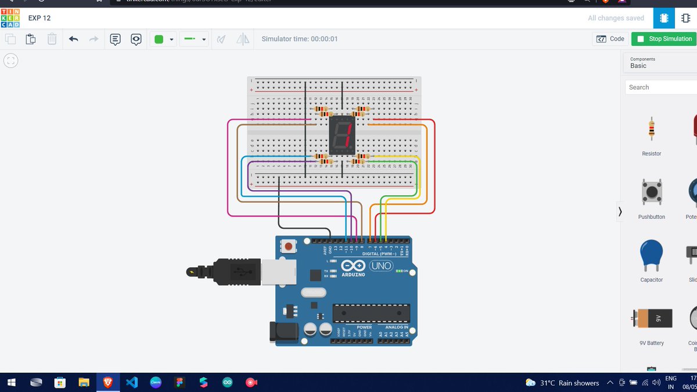Open the Components Basic dropdown
This screenshot has height=392, width=697.
(660, 63)
